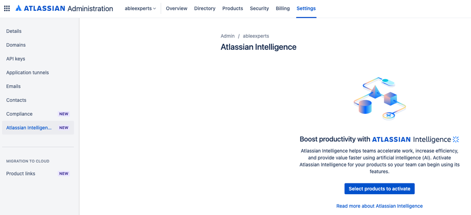
Task: Go to the Overview tab
Action: click(177, 8)
